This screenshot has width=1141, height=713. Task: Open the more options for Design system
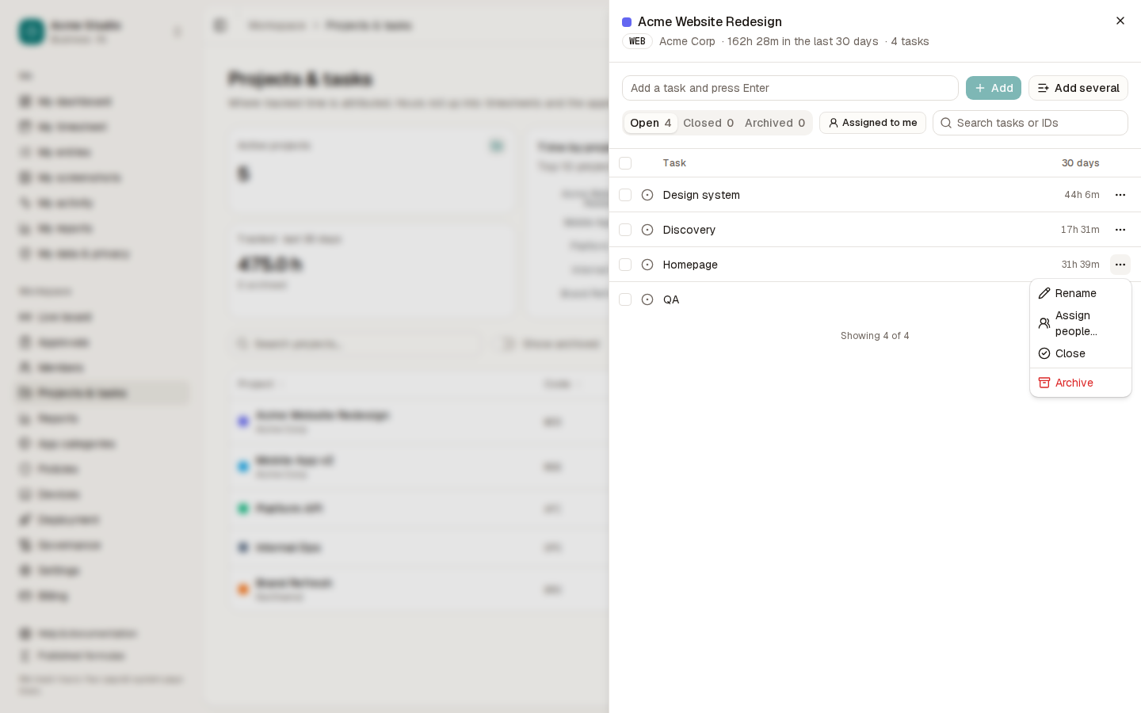click(x=1120, y=195)
